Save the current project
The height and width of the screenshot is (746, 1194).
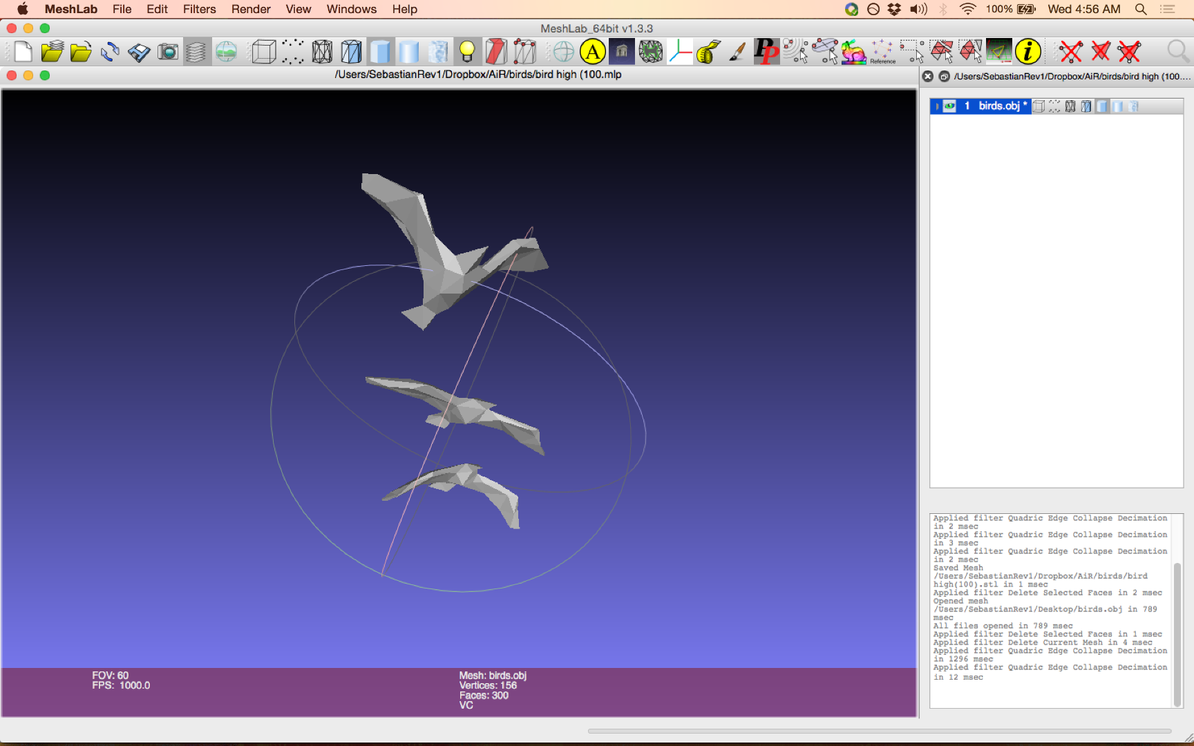pyautogui.click(x=138, y=51)
